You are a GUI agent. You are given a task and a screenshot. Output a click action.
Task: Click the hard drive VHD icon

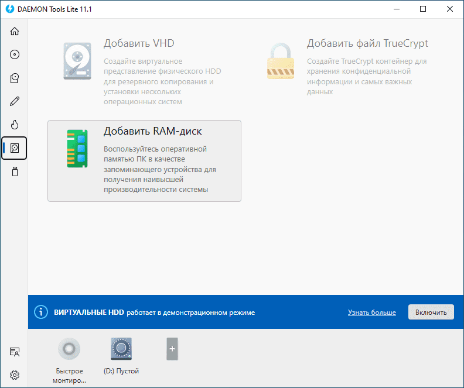click(x=77, y=61)
